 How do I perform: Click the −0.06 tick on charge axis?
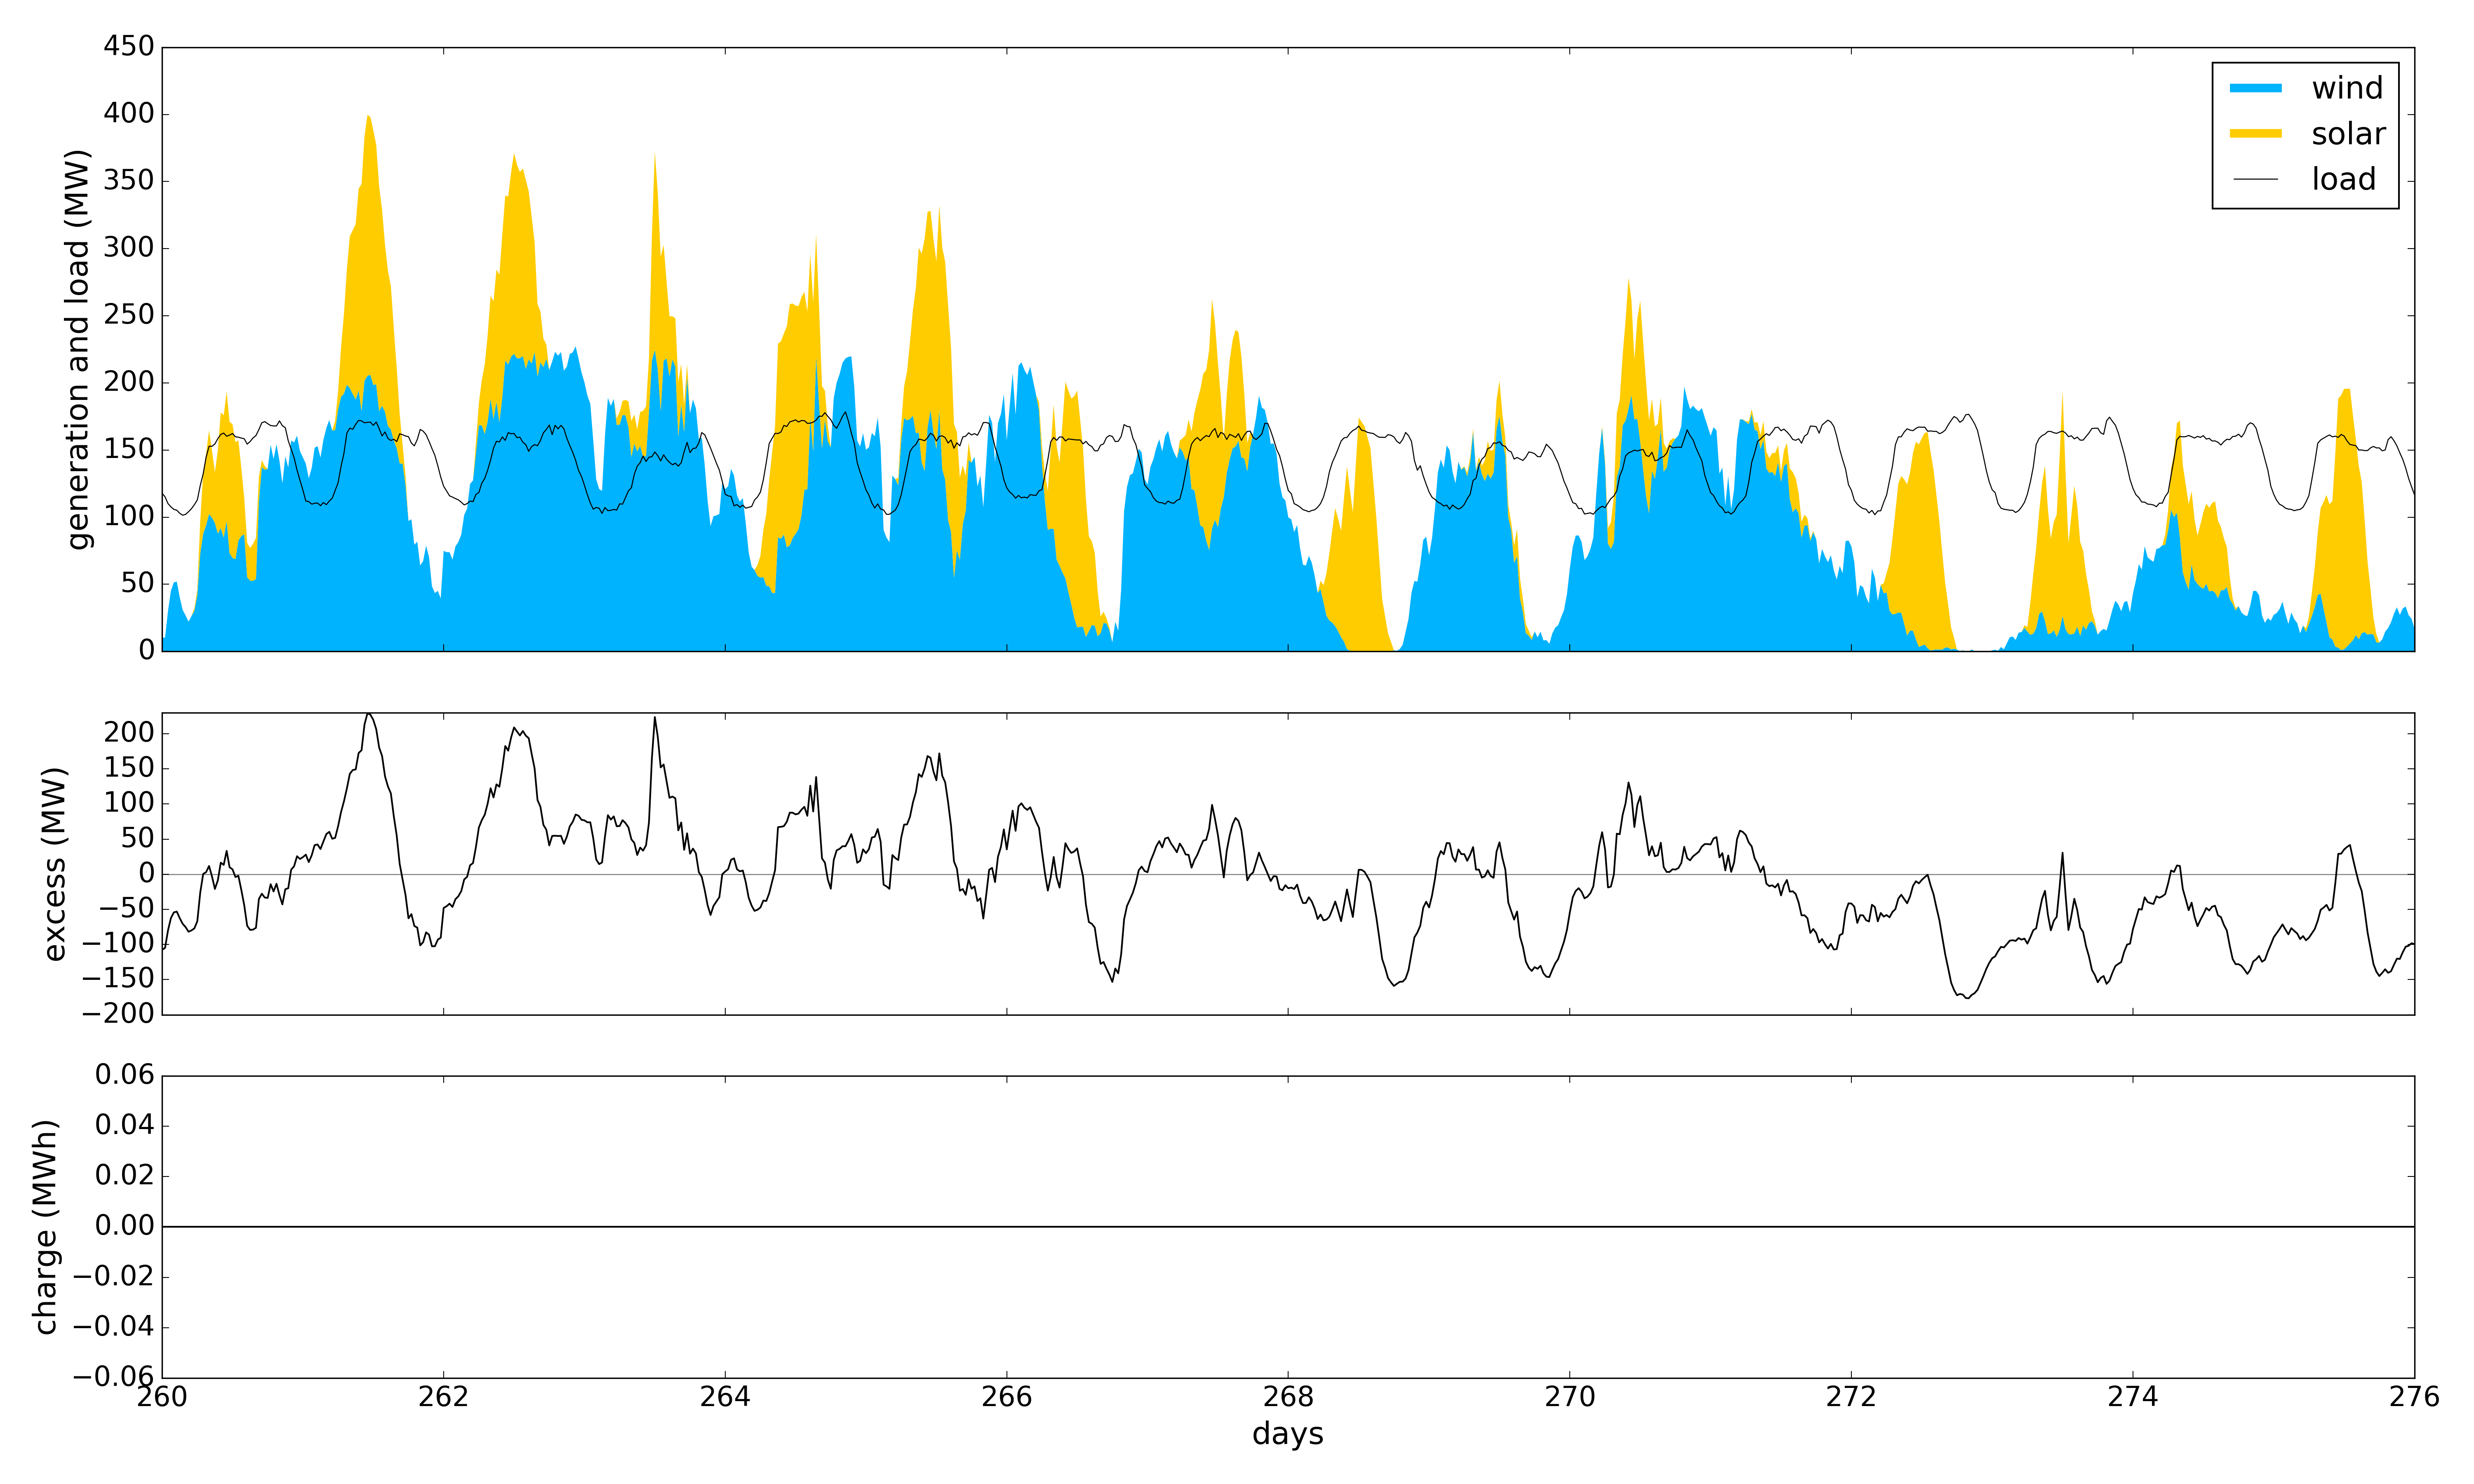tap(114, 1377)
